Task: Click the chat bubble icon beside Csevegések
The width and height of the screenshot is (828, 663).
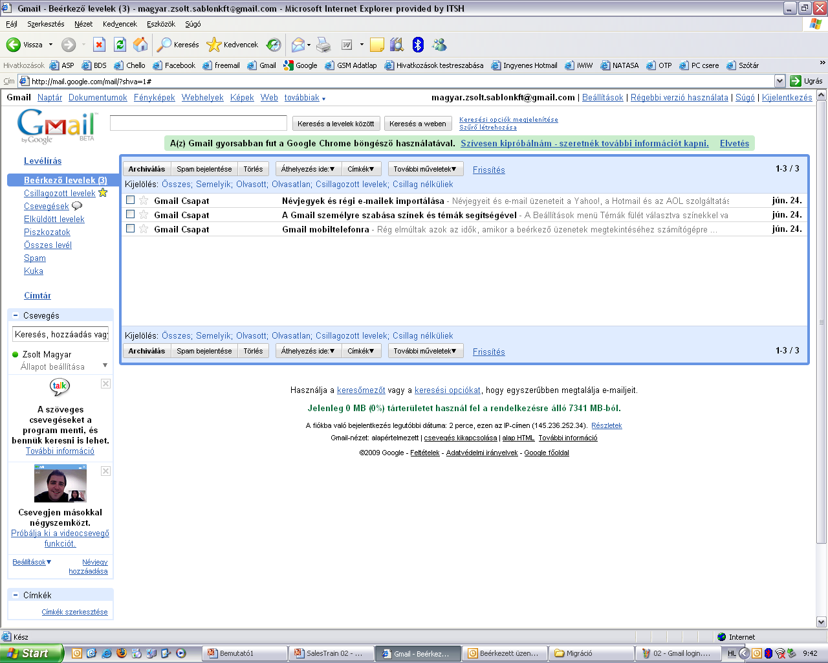Action: click(77, 206)
